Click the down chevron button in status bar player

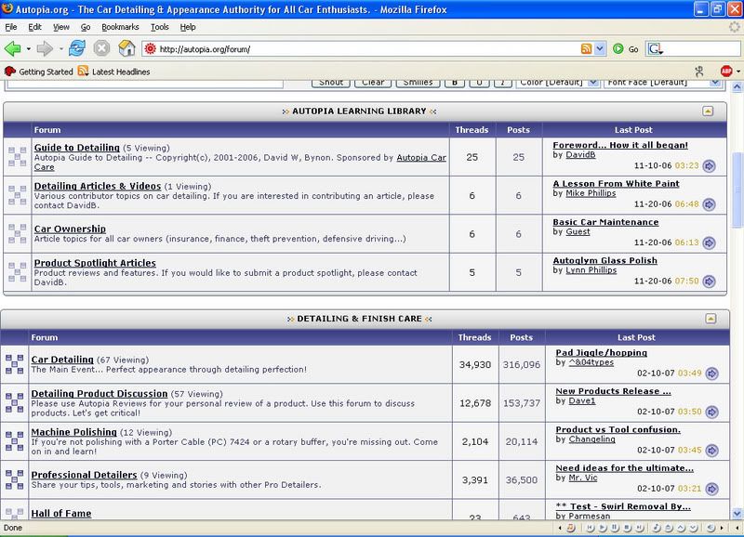(x=693, y=528)
